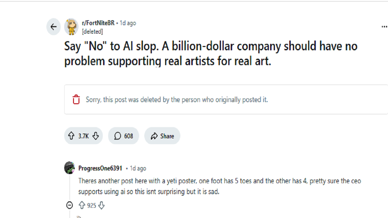Downvote the "Say No to AI slop" post
The image size is (388, 218).
95,136
